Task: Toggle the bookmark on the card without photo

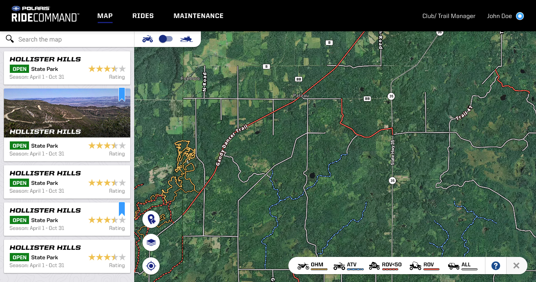Action: click(122, 209)
